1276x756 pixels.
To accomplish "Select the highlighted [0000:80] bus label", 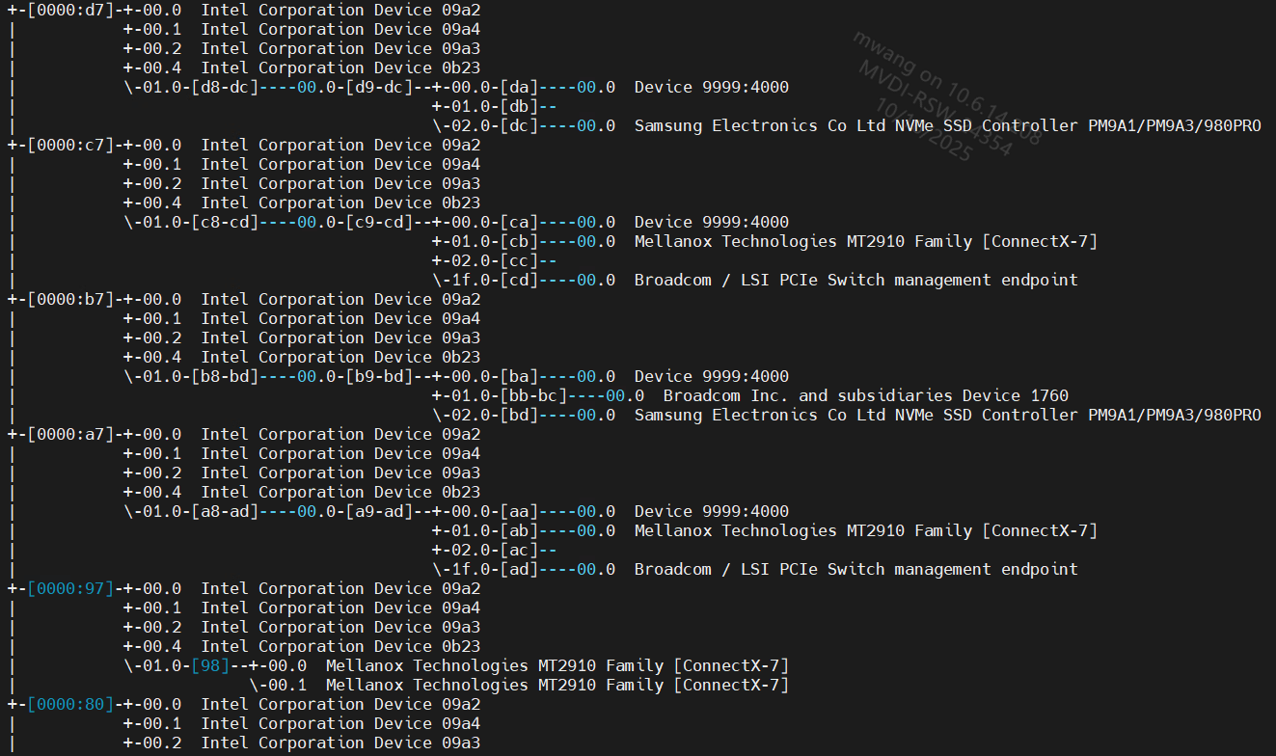I will click(x=70, y=704).
